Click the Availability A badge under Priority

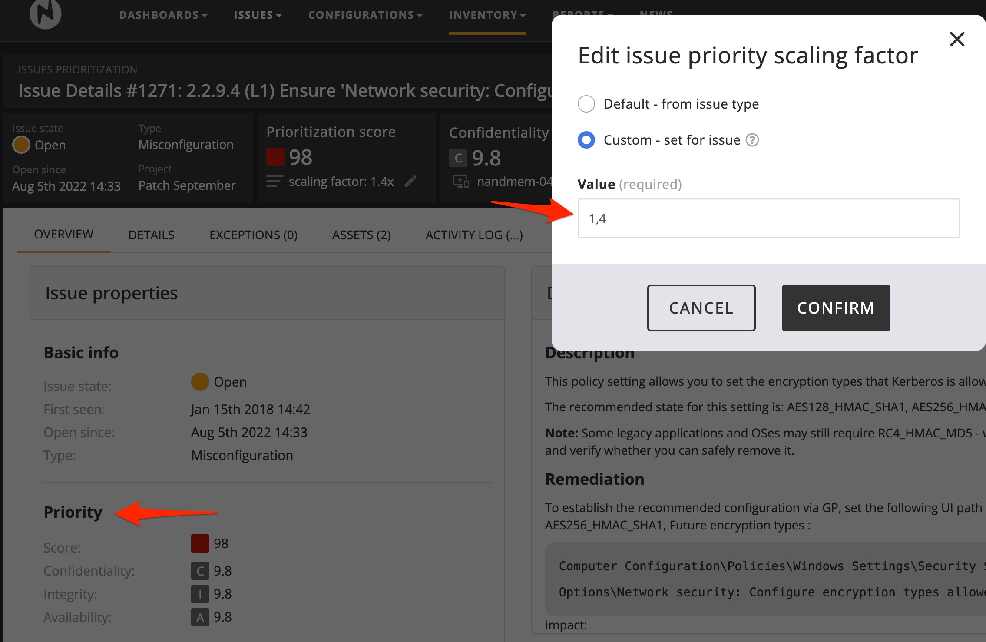tap(200, 617)
